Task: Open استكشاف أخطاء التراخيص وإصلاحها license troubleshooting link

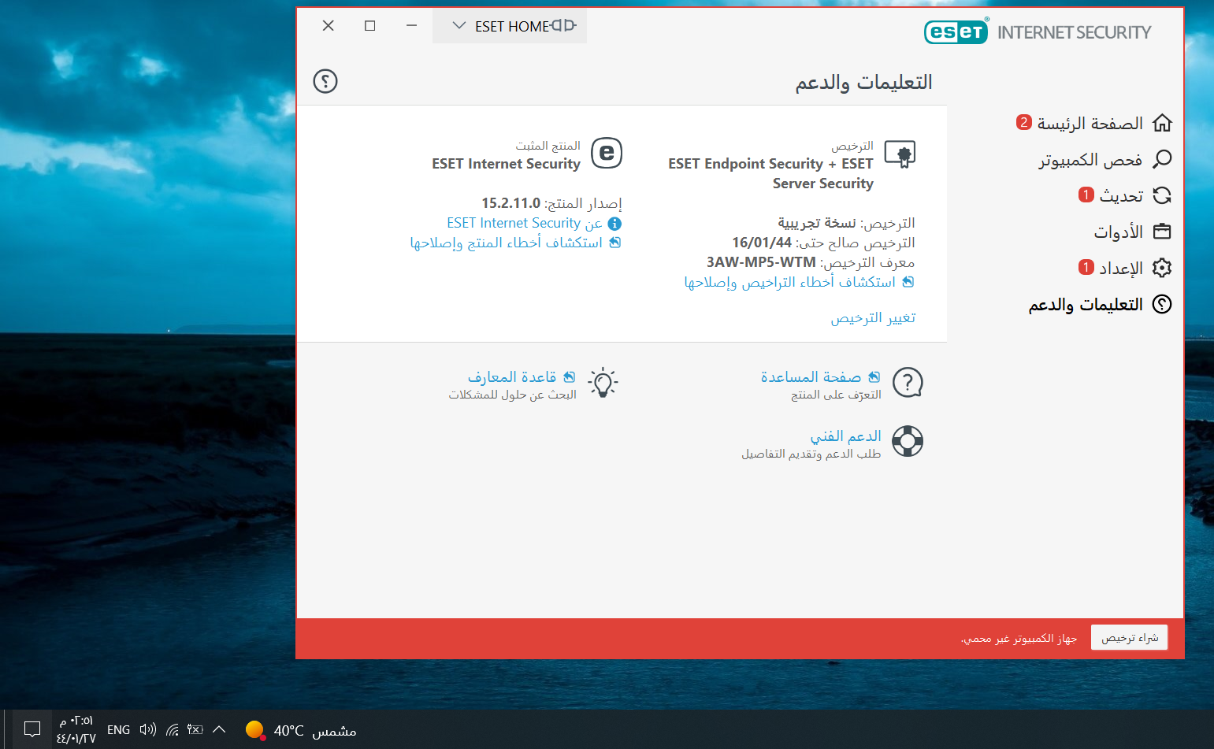Action: pos(790,282)
